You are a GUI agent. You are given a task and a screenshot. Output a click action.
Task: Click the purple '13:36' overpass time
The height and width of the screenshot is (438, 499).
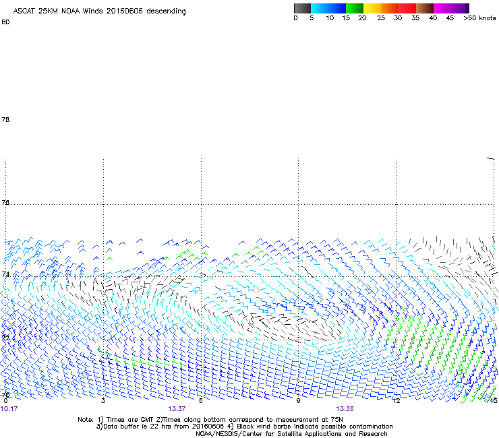[x=345, y=409]
